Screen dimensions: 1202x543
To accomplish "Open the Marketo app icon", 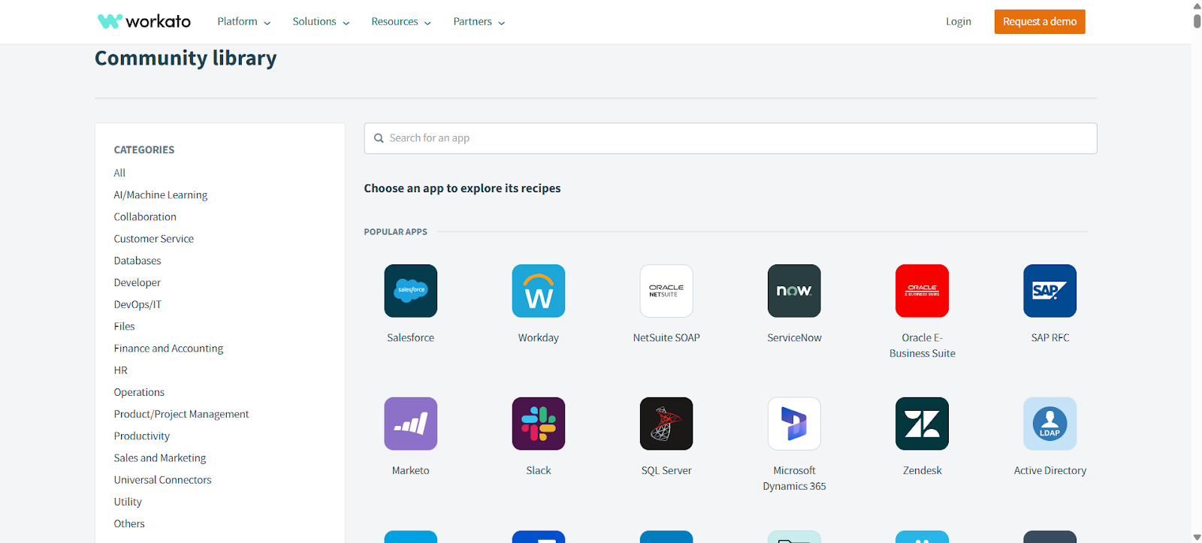I will pos(410,424).
